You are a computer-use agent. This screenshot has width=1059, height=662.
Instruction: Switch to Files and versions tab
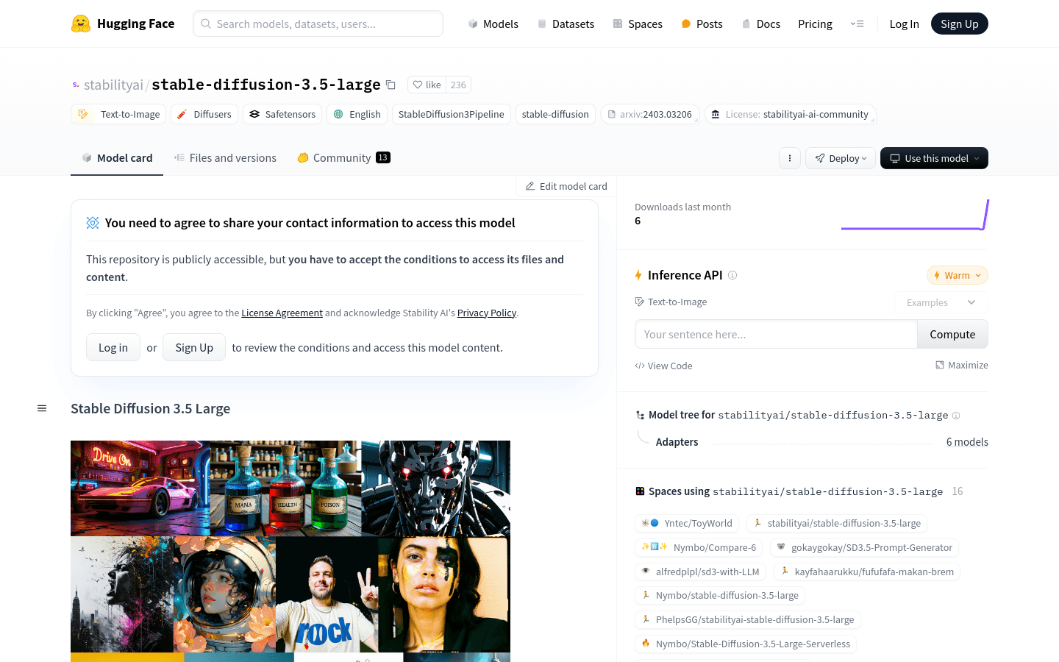(x=225, y=157)
